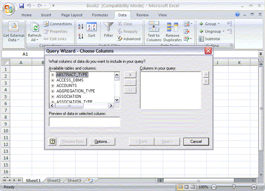Click the Redo arrow in Quick Access
Screen dimensions: 265x191
click(40, 6)
